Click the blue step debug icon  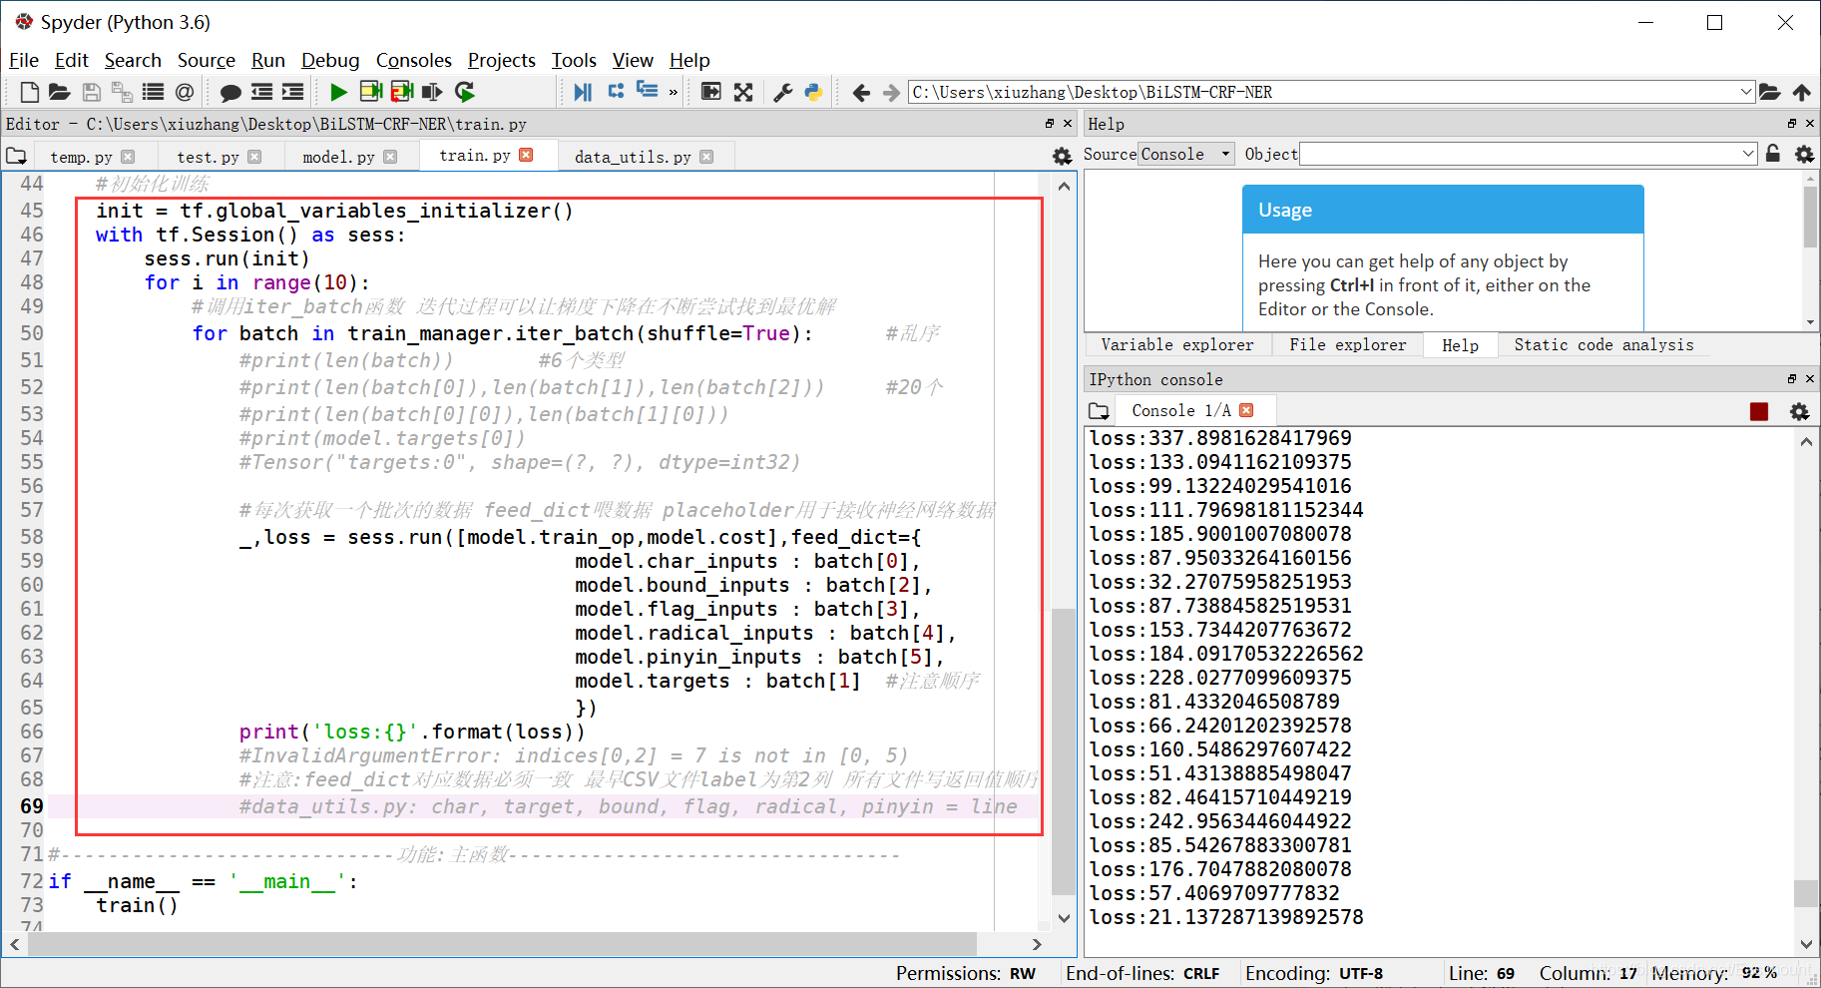coord(616,91)
